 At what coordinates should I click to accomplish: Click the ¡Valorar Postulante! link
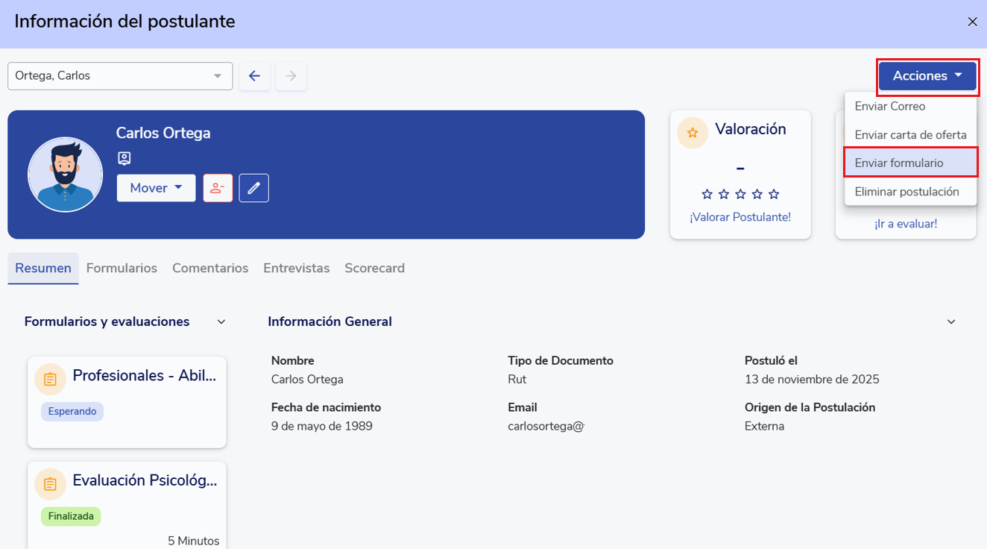pyautogui.click(x=740, y=217)
